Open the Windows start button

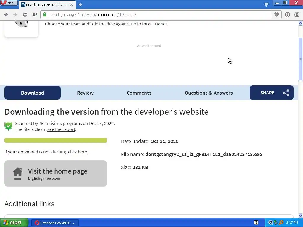click(x=14, y=223)
